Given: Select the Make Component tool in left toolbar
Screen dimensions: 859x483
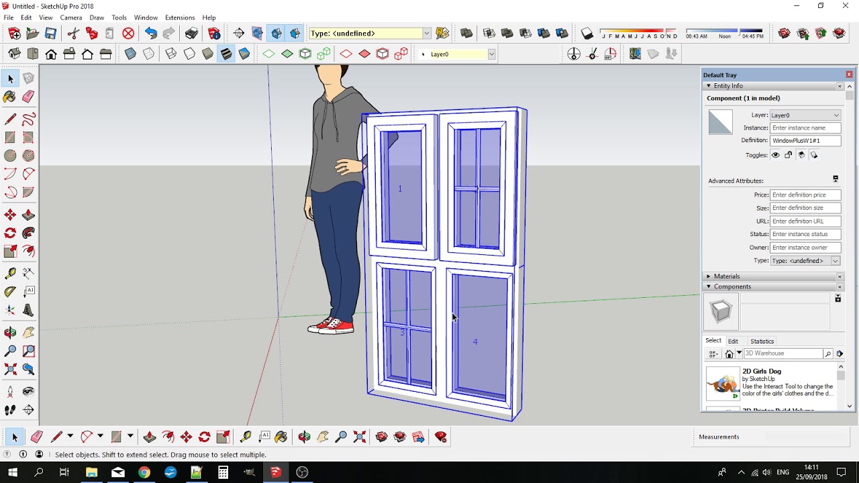Looking at the screenshot, I should pos(28,78).
